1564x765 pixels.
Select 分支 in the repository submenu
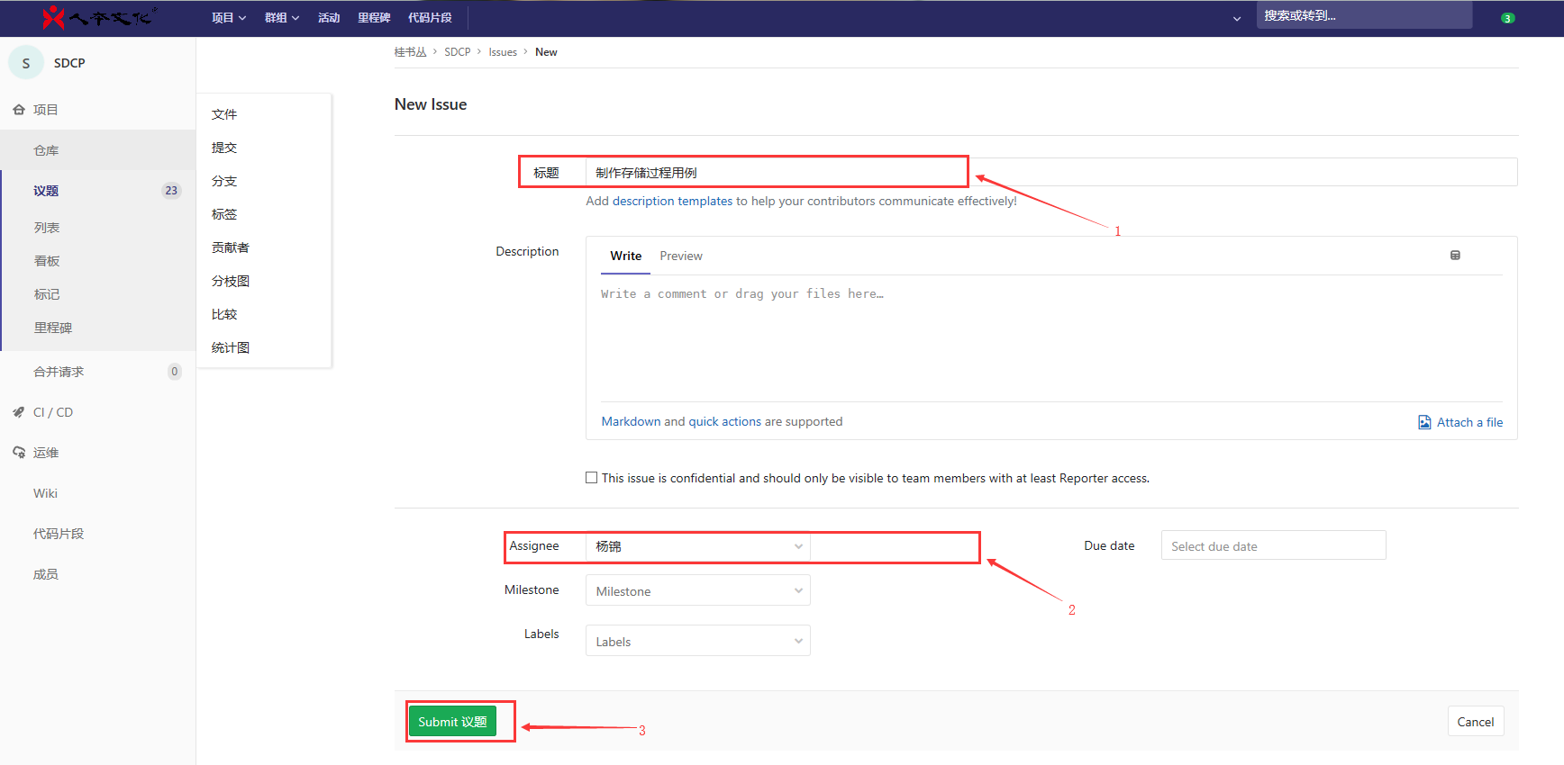click(224, 181)
